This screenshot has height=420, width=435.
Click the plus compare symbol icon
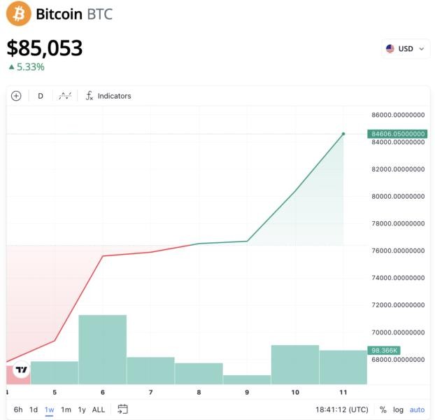[x=17, y=96]
